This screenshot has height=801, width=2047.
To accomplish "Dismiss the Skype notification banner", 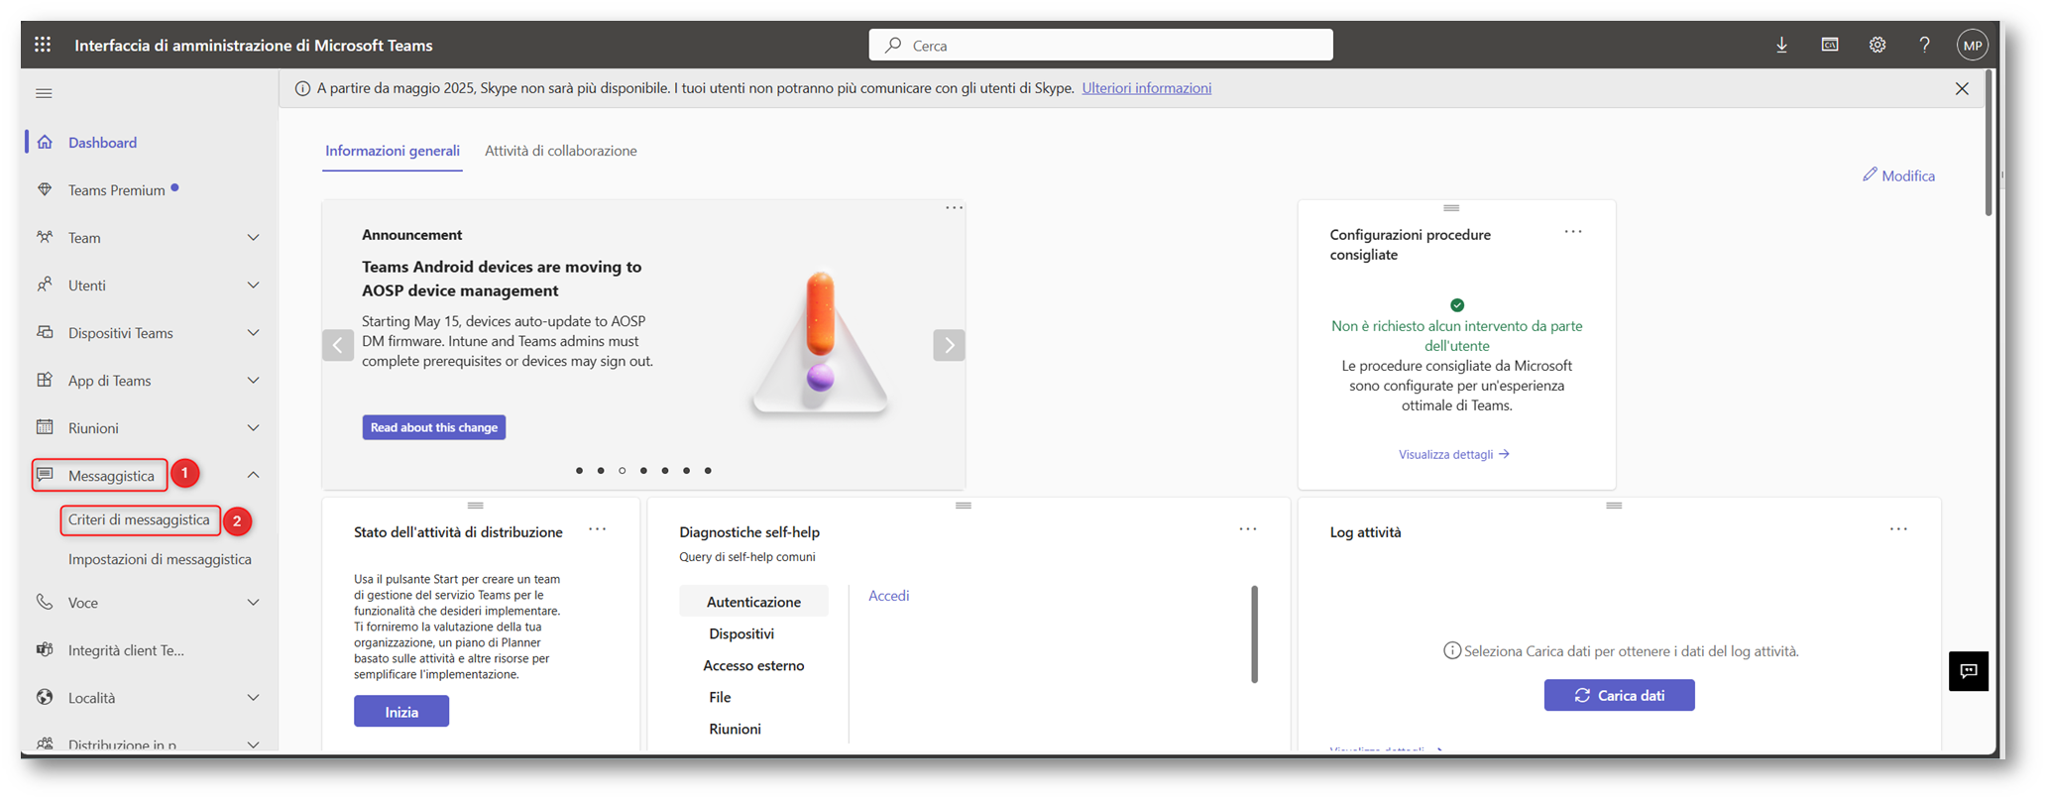I will [x=1962, y=88].
